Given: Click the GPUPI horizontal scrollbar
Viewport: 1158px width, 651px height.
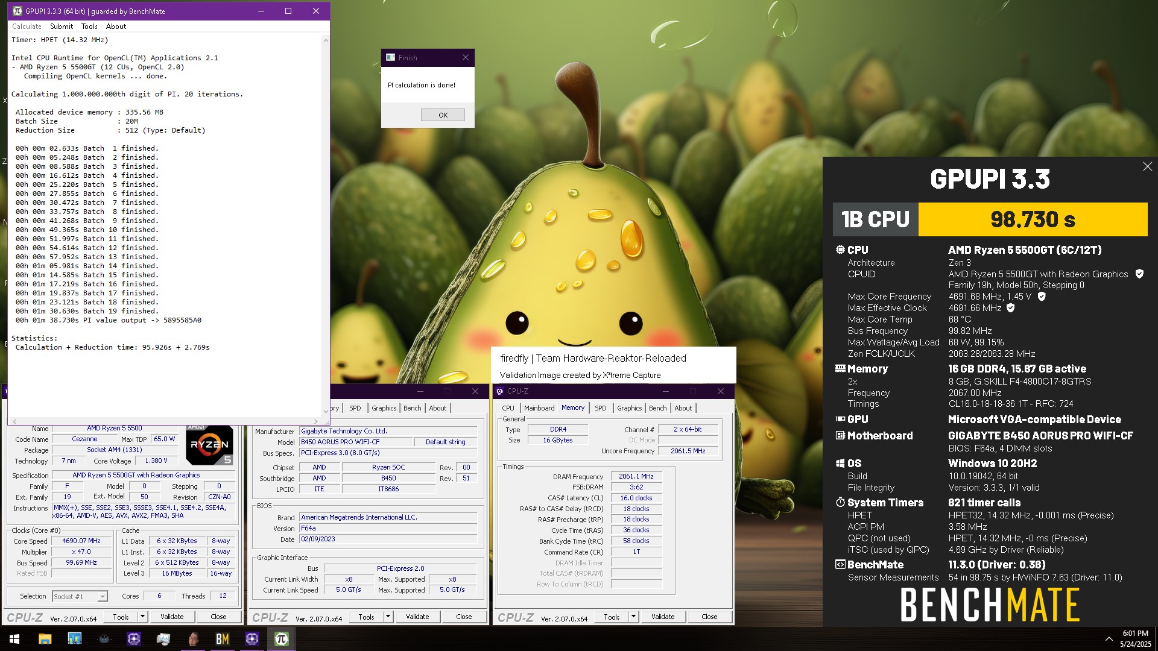Looking at the screenshot, I should pos(164,421).
